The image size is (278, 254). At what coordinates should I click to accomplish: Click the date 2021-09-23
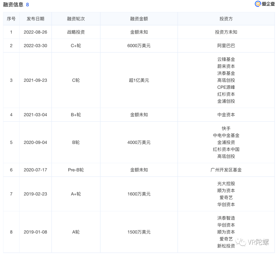pos(36,80)
